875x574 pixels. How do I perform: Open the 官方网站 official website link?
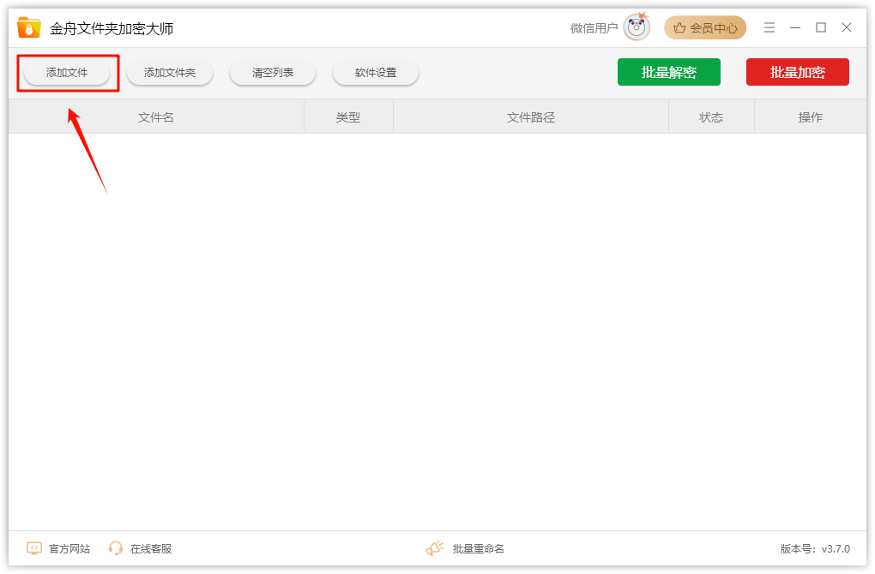69,549
